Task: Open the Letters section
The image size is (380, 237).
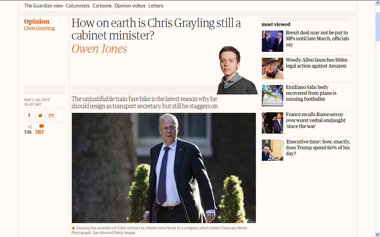Action: pyautogui.click(x=156, y=6)
